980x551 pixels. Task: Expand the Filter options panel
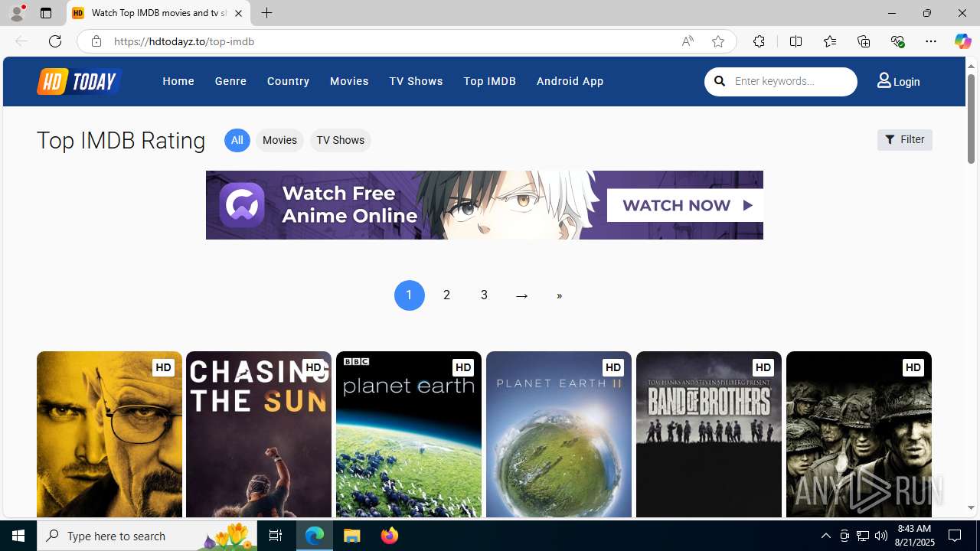tap(904, 140)
